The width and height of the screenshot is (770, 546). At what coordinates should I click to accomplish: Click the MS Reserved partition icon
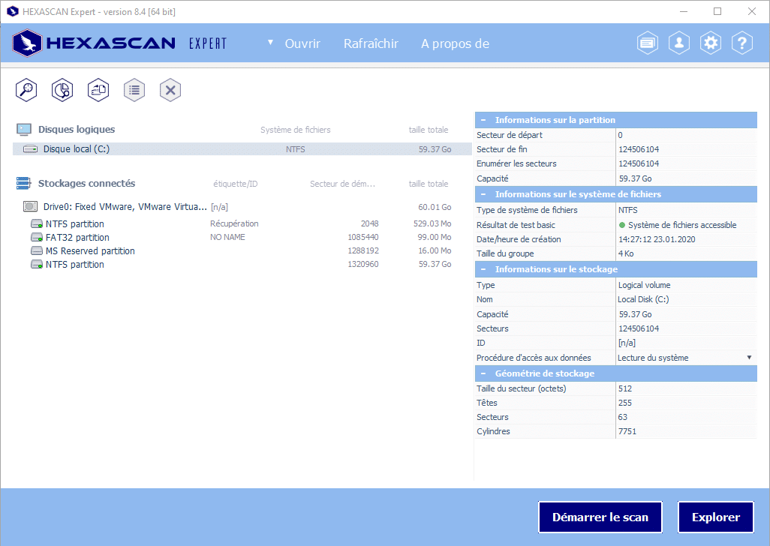(37, 250)
